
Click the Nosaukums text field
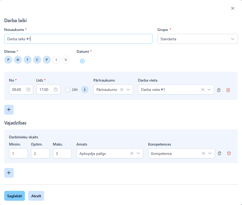click(x=78, y=39)
